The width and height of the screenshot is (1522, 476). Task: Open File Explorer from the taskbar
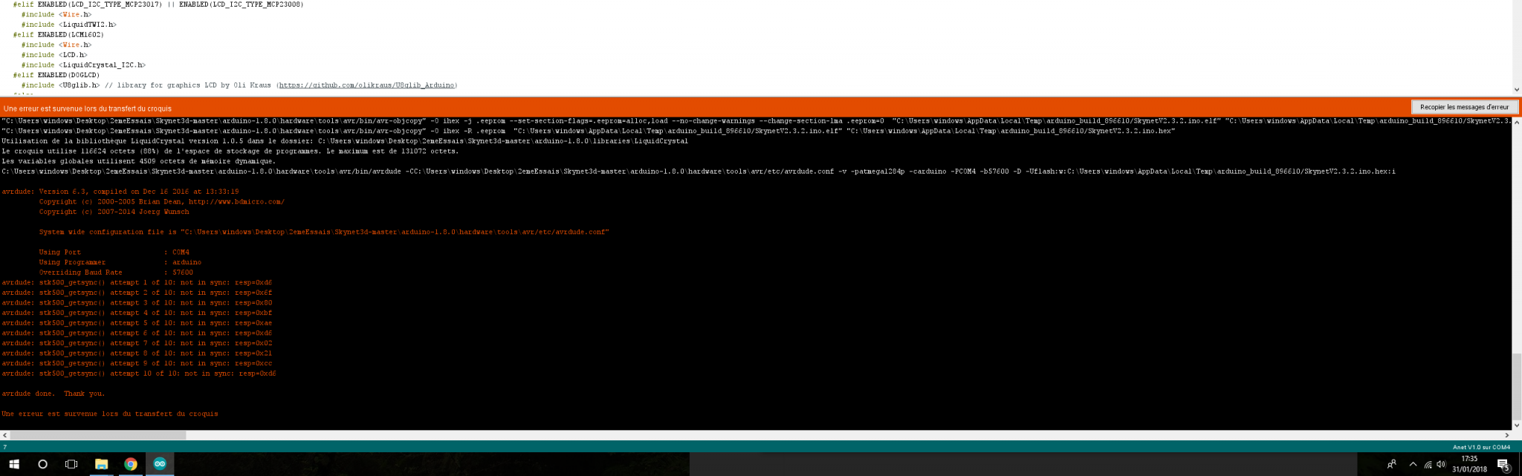(101, 464)
